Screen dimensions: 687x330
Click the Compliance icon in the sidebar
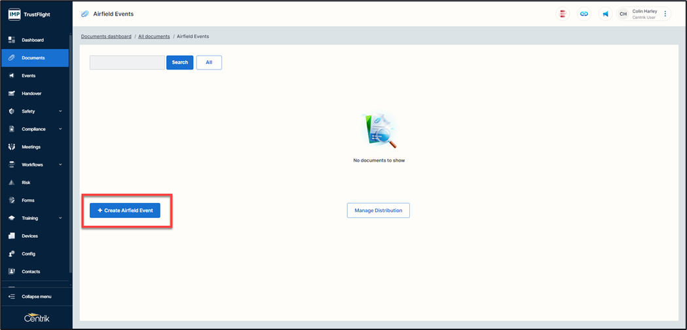click(12, 129)
